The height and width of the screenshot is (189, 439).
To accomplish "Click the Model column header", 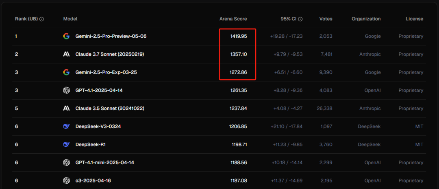I will [x=70, y=19].
